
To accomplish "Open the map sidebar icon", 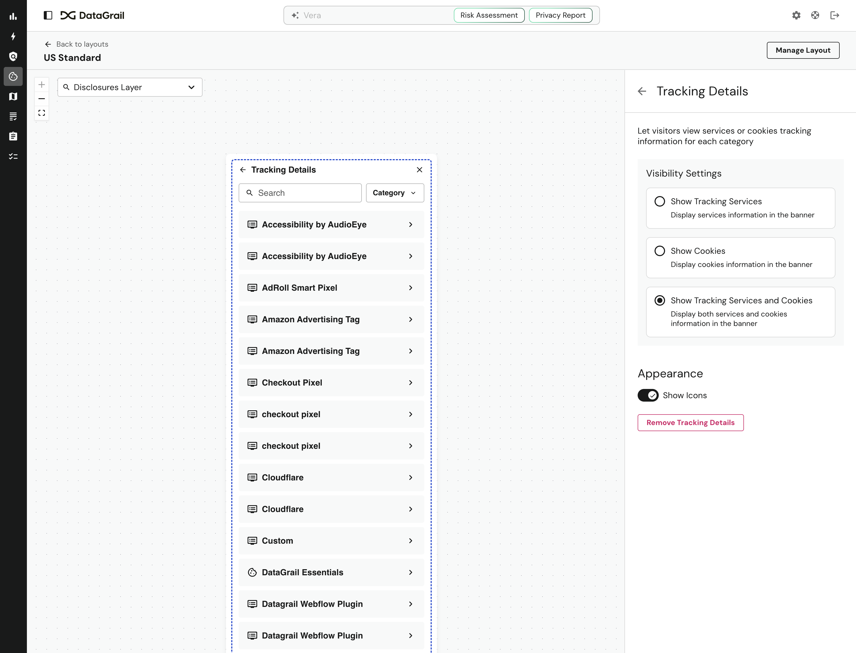I will 13,96.
